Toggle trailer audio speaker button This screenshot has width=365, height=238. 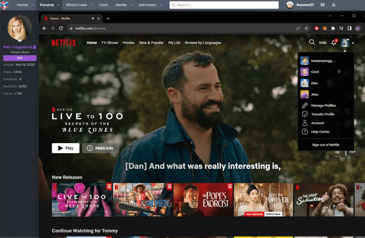[x=337, y=152]
